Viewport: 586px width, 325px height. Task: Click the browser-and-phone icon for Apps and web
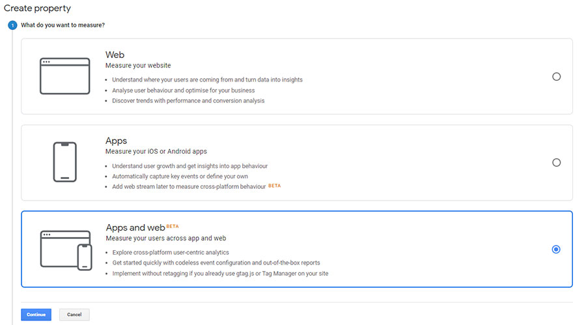pyautogui.click(x=66, y=250)
